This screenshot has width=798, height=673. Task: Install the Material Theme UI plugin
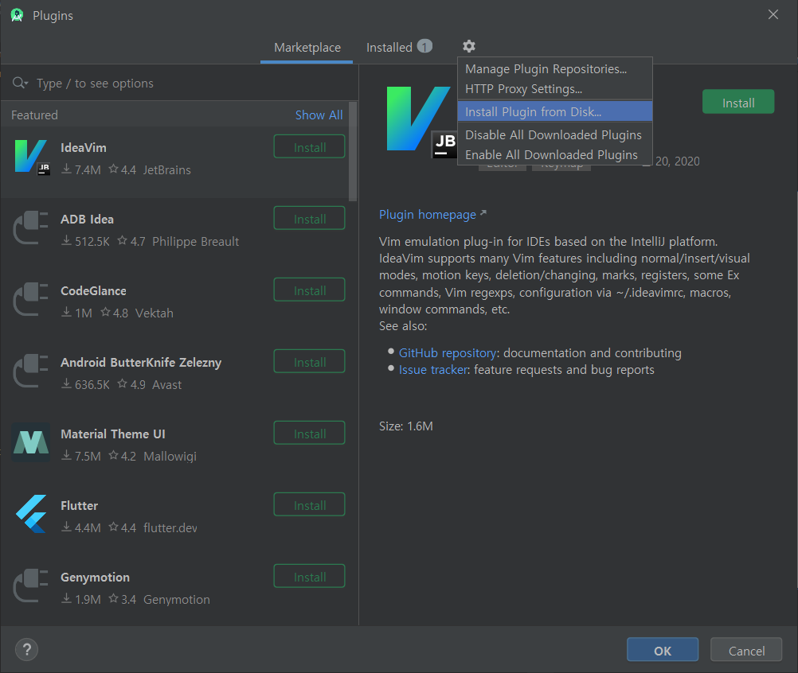pyautogui.click(x=310, y=434)
